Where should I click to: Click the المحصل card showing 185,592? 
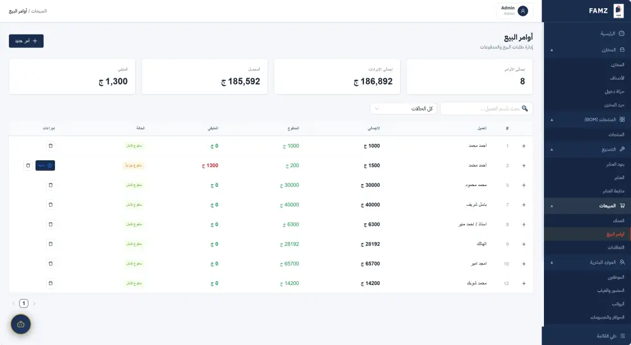pos(204,76)
